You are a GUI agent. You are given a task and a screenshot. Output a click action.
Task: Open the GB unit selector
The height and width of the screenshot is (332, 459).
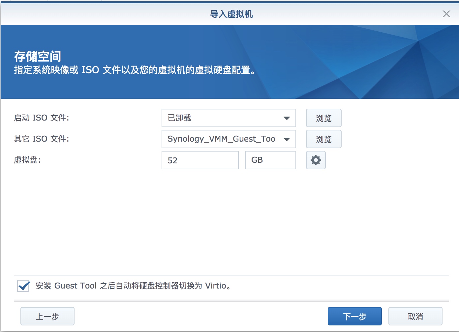click(270, 160)
